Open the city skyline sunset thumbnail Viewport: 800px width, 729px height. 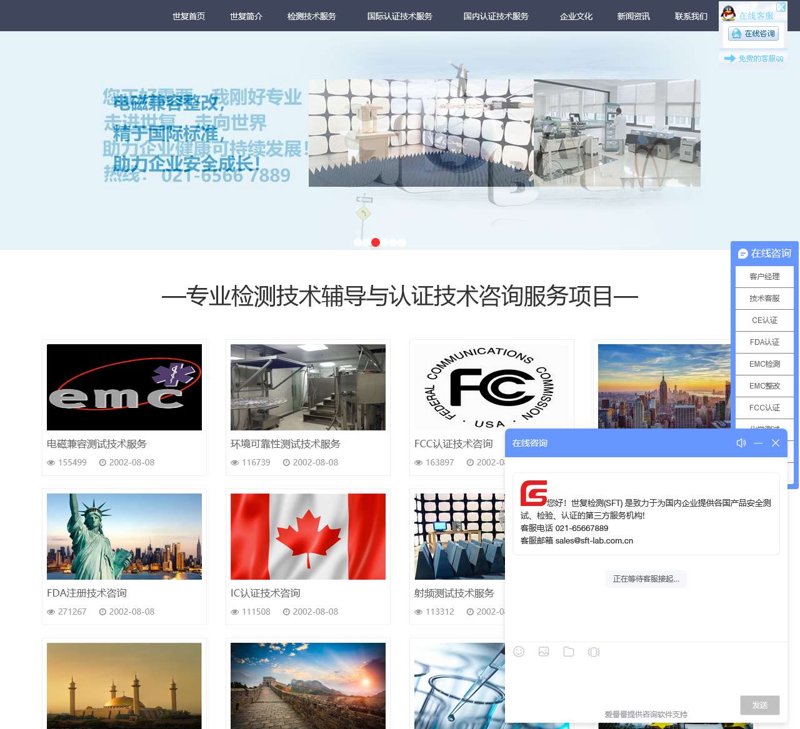tap(664, 386)
